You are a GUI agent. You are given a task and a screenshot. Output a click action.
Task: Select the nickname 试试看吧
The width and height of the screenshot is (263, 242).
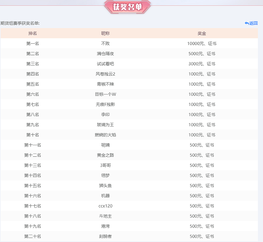(x=105, y=64)
